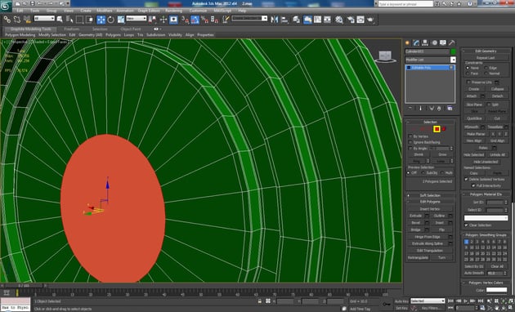
Task: Enable the By Vertex checkbox
Action: point(410,136)
